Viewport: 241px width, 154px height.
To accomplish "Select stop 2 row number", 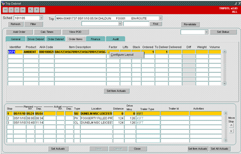I will point(10,118).
